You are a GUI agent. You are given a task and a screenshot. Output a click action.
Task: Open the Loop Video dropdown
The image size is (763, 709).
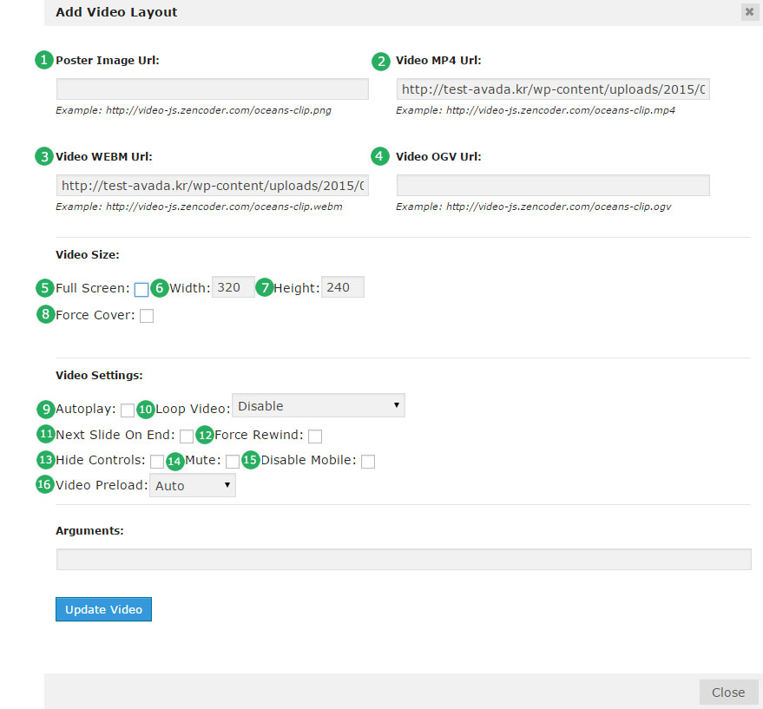click(x=318, y=406)
